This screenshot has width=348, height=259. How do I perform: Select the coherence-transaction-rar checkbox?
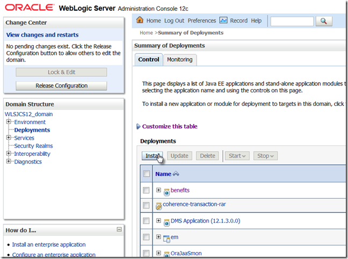click(x=146, y=205)
